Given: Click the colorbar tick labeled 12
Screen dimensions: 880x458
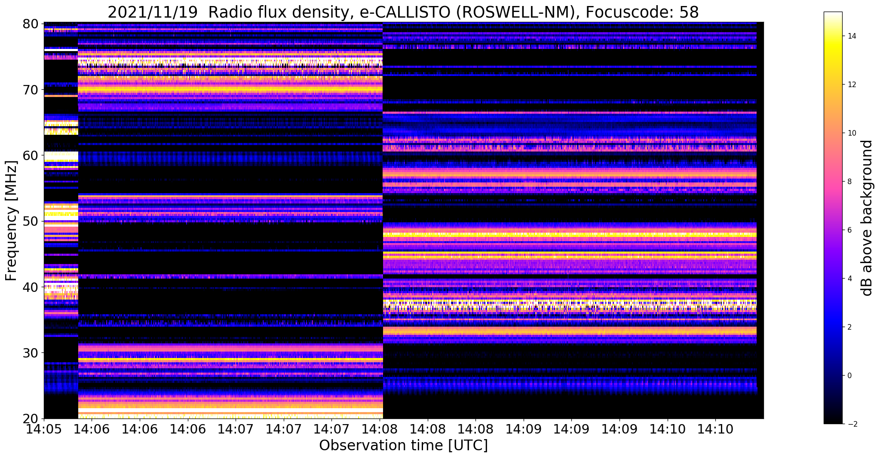Looking at the screenshot, I should click(x=851, y=85).
